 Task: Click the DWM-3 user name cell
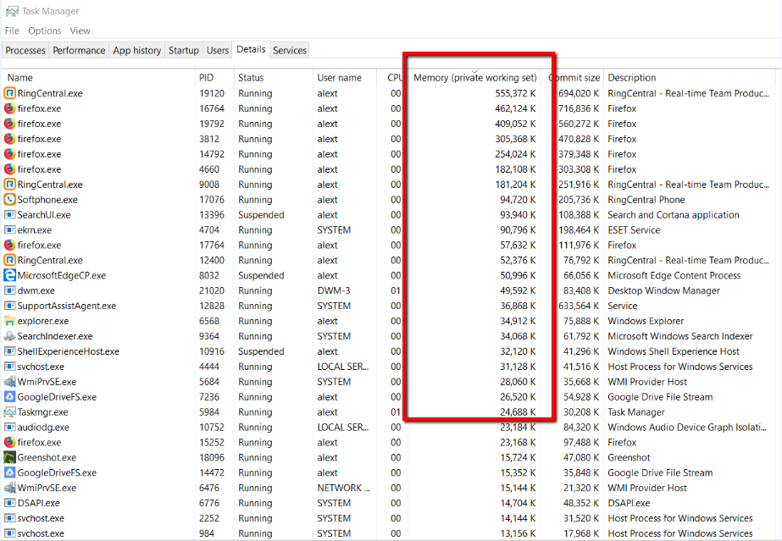click(334, 290)
